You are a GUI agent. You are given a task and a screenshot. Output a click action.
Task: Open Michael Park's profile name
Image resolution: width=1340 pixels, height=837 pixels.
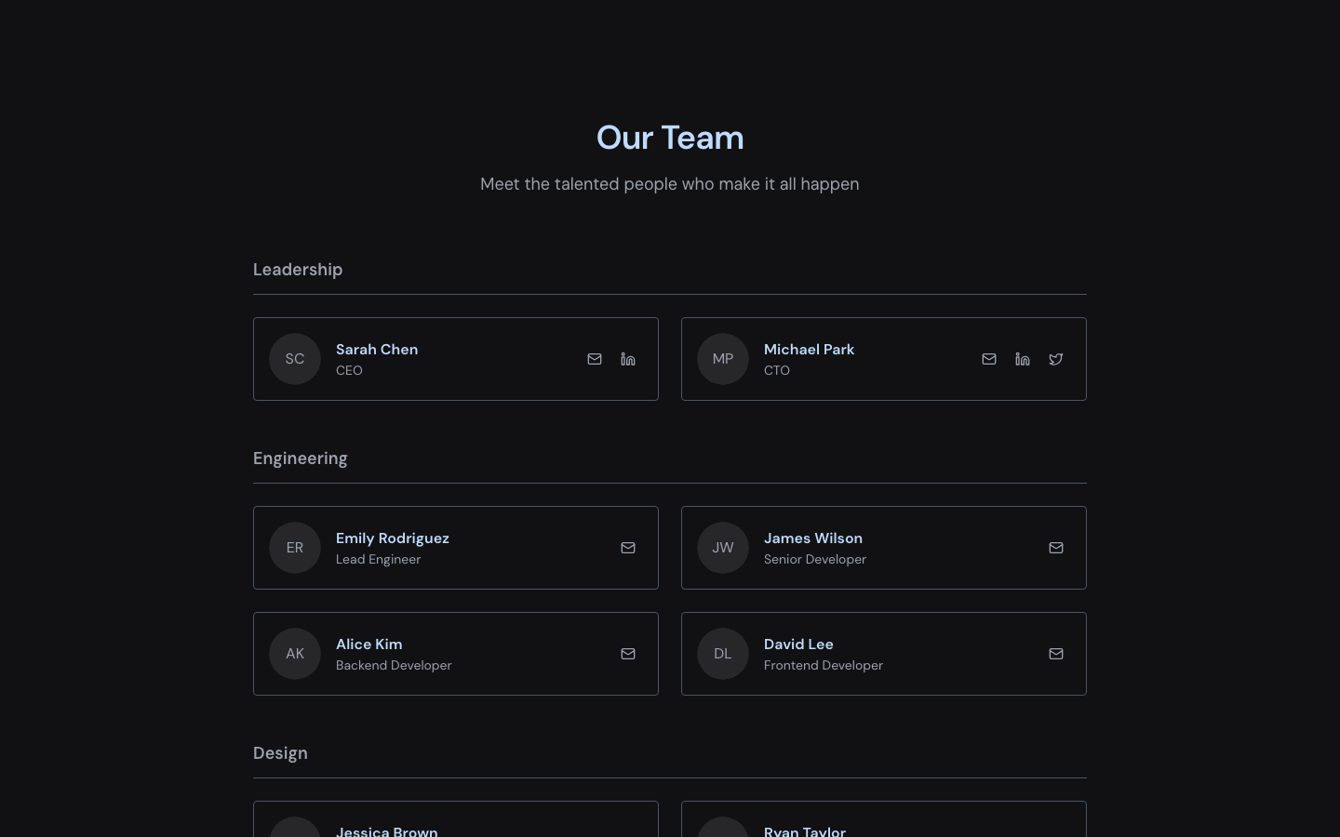click(x=809, y=350)
